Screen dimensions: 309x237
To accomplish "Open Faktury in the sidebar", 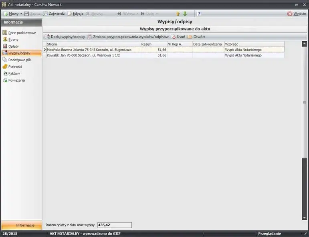I will click(14, 73).
